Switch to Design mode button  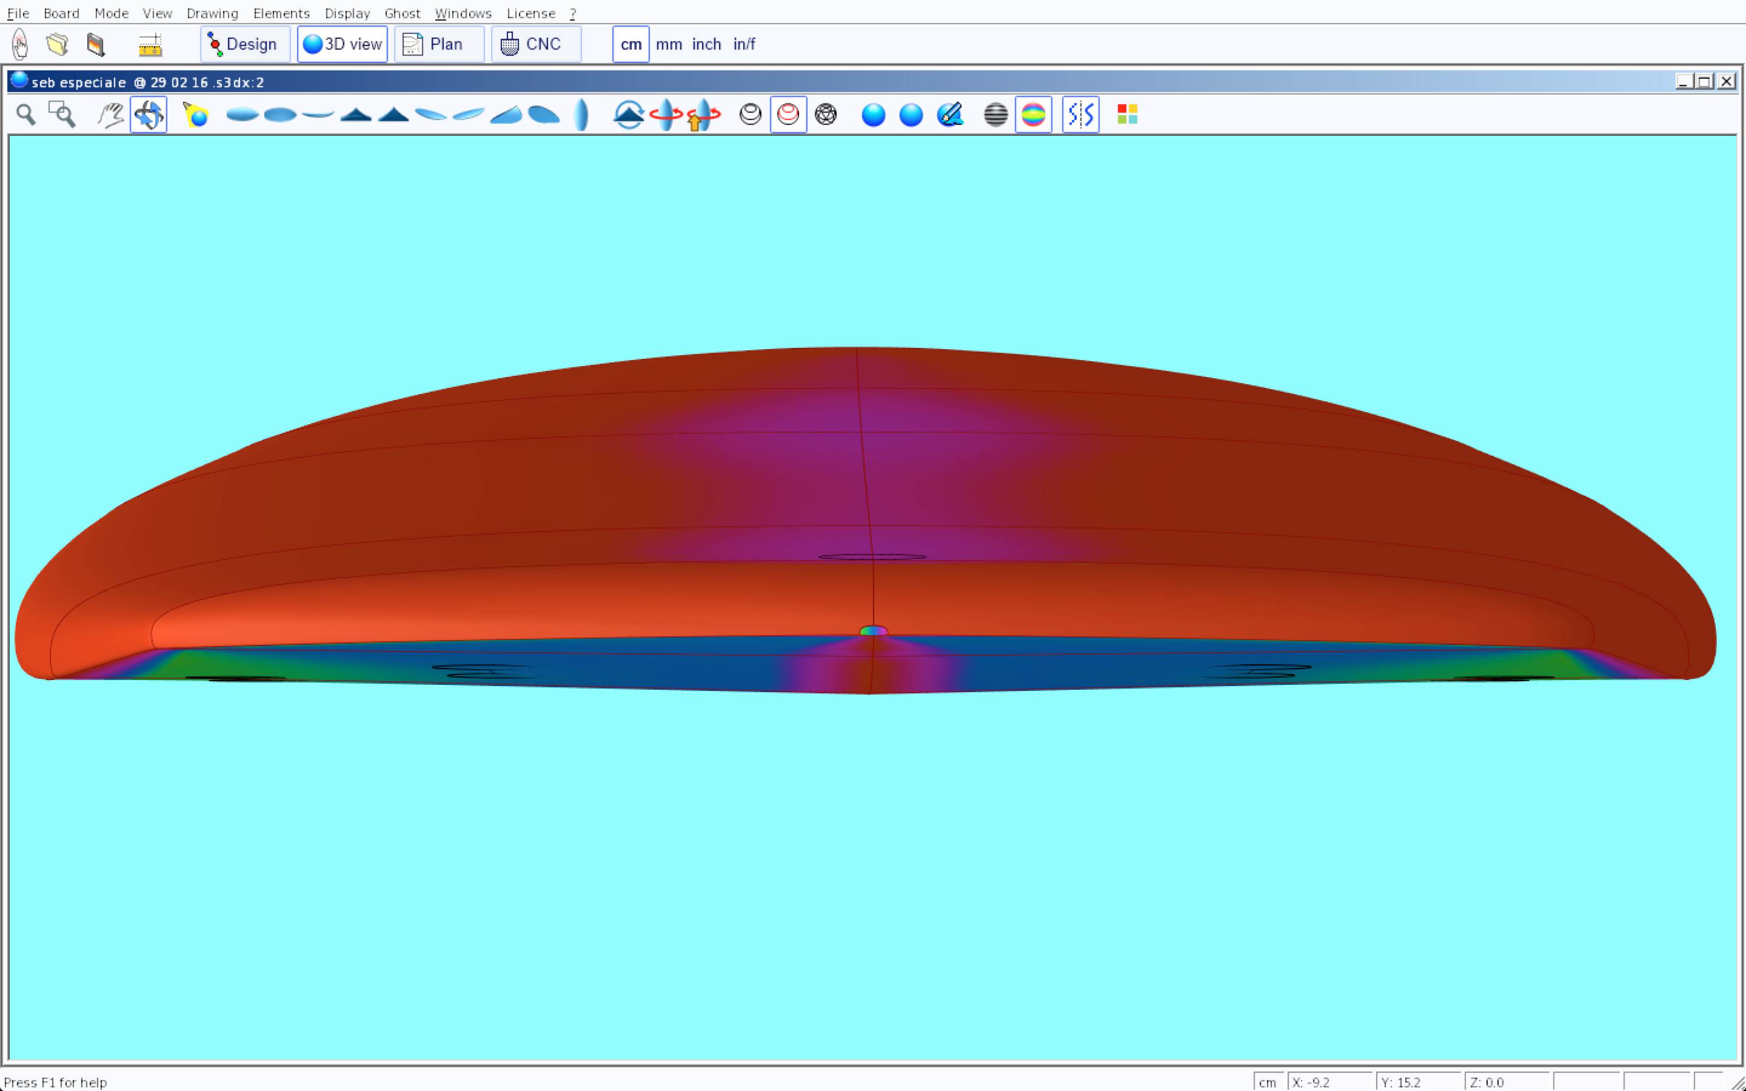(244, 44)
